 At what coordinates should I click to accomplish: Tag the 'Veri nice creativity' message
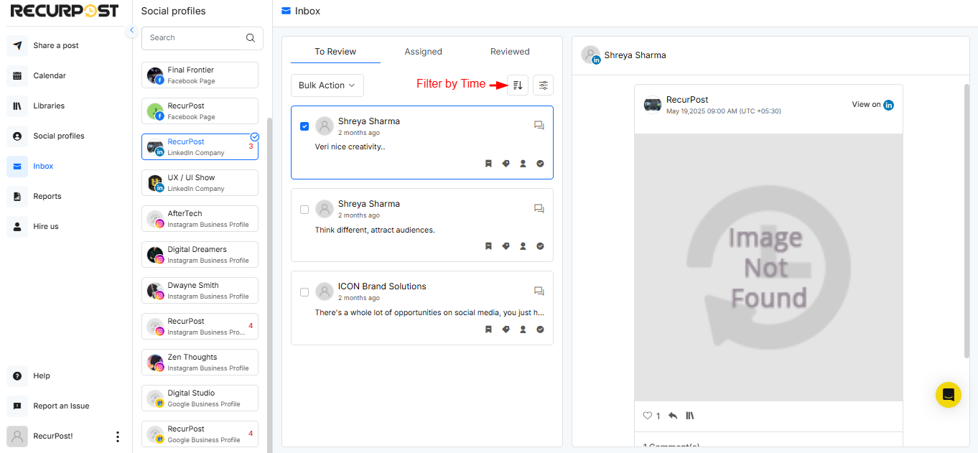(x=506, y=164)
